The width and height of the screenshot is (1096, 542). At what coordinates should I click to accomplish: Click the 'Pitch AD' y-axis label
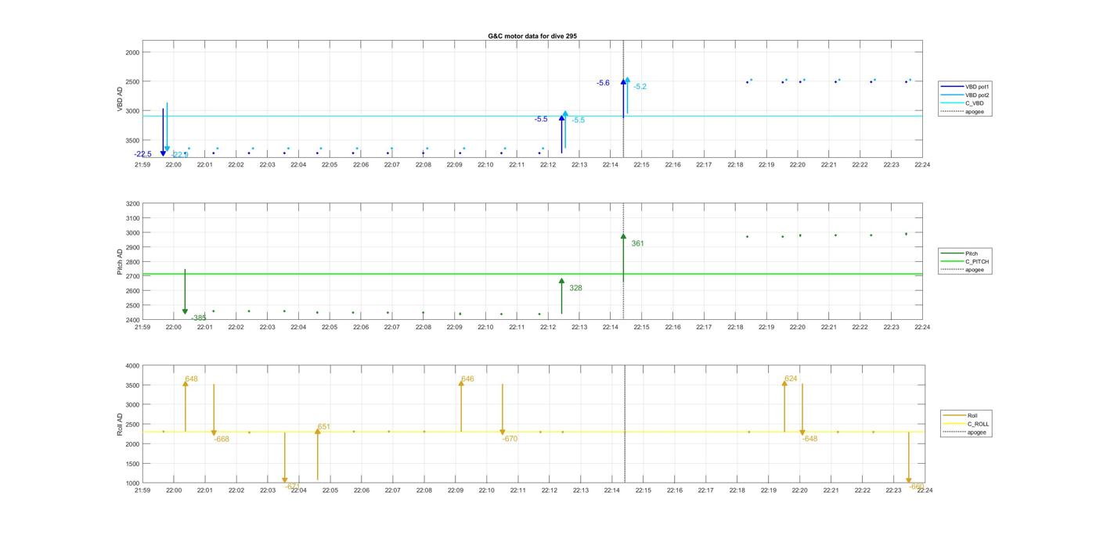point(121,261)
